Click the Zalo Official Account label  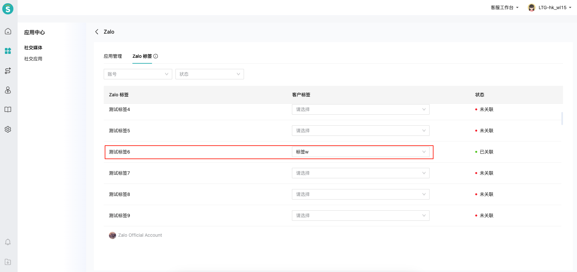click(140, 235)
